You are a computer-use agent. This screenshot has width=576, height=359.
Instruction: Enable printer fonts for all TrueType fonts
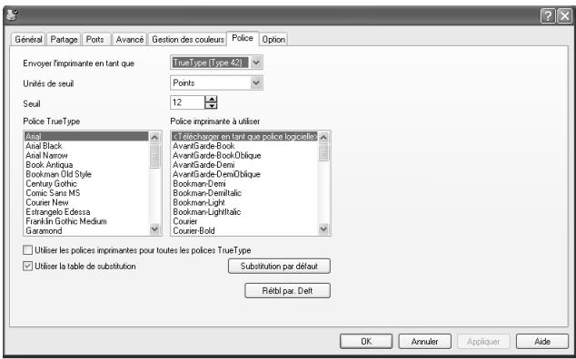coord(27,250)
